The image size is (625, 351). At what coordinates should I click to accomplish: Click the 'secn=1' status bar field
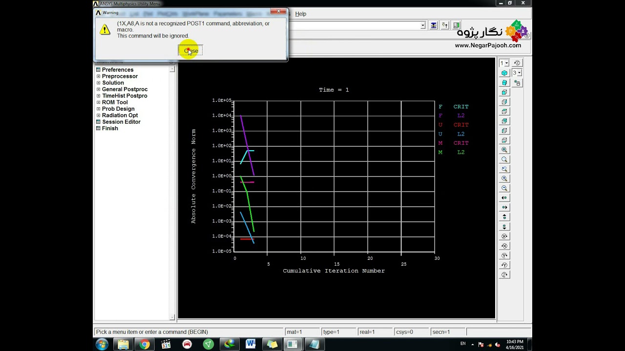pyautogui.click(x=448, y=332)
